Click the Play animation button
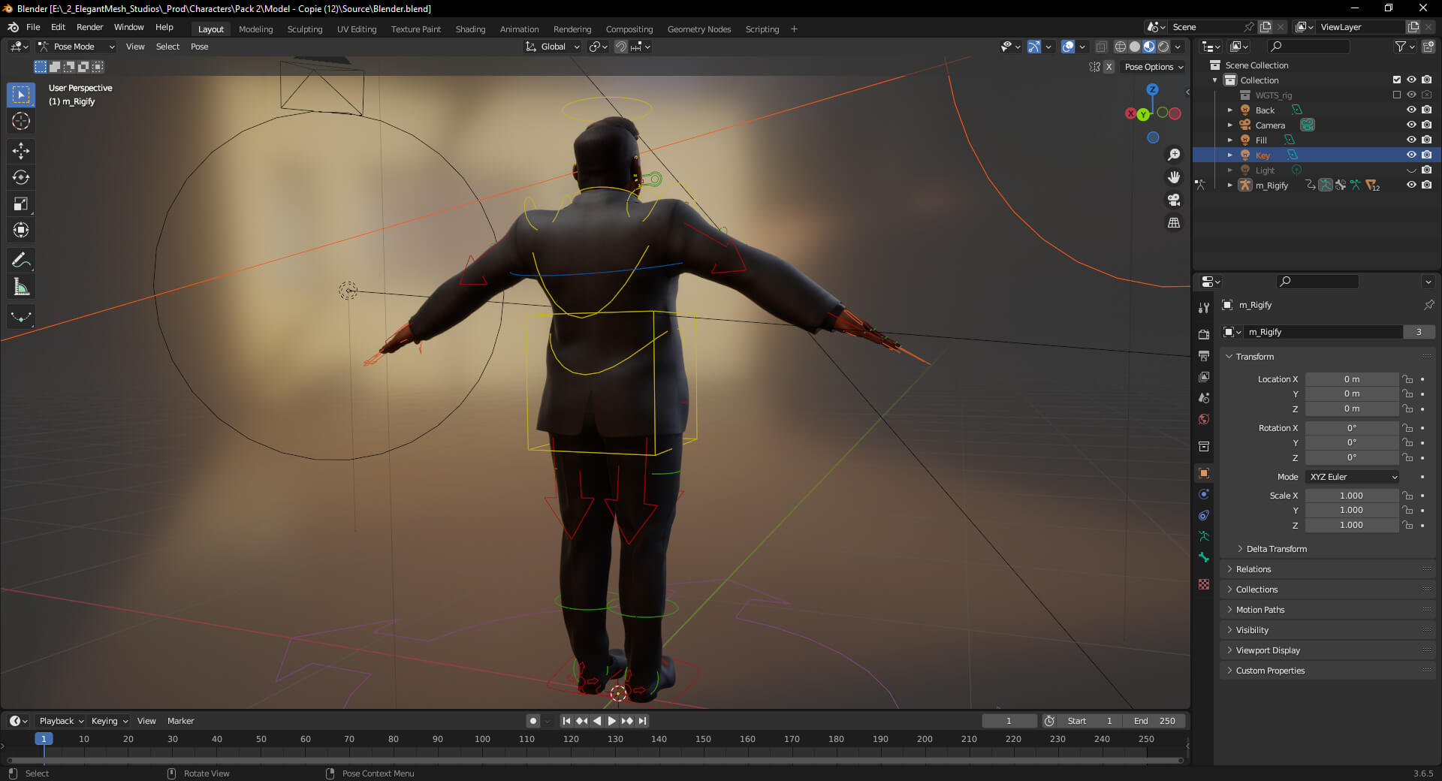This screenshot has width=1442, height=781. pos(611,721)
